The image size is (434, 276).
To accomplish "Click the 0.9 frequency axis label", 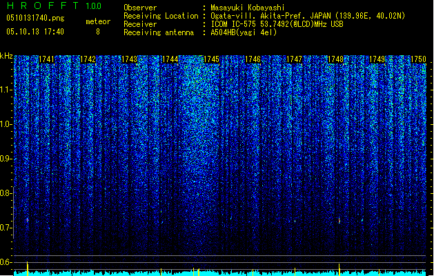I will [x=6, y=159].
